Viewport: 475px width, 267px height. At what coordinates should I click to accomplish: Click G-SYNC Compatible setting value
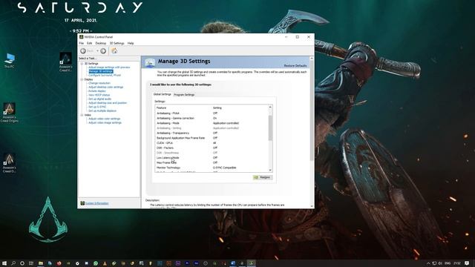(224, 168)
